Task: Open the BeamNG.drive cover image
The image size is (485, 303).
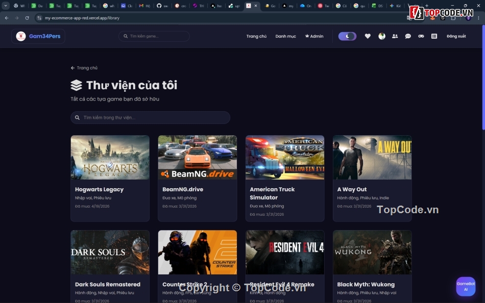Action: (198, 158)
